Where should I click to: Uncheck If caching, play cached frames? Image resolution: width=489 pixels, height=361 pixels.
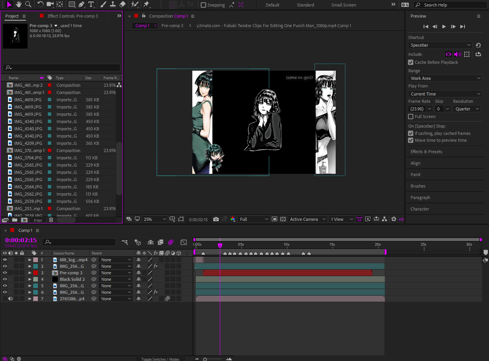(411, 133)
